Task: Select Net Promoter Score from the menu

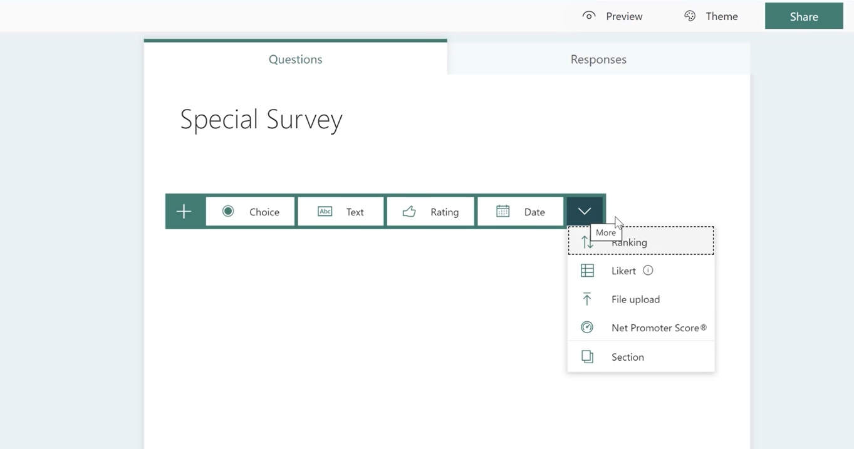Action: click(659, 327)
